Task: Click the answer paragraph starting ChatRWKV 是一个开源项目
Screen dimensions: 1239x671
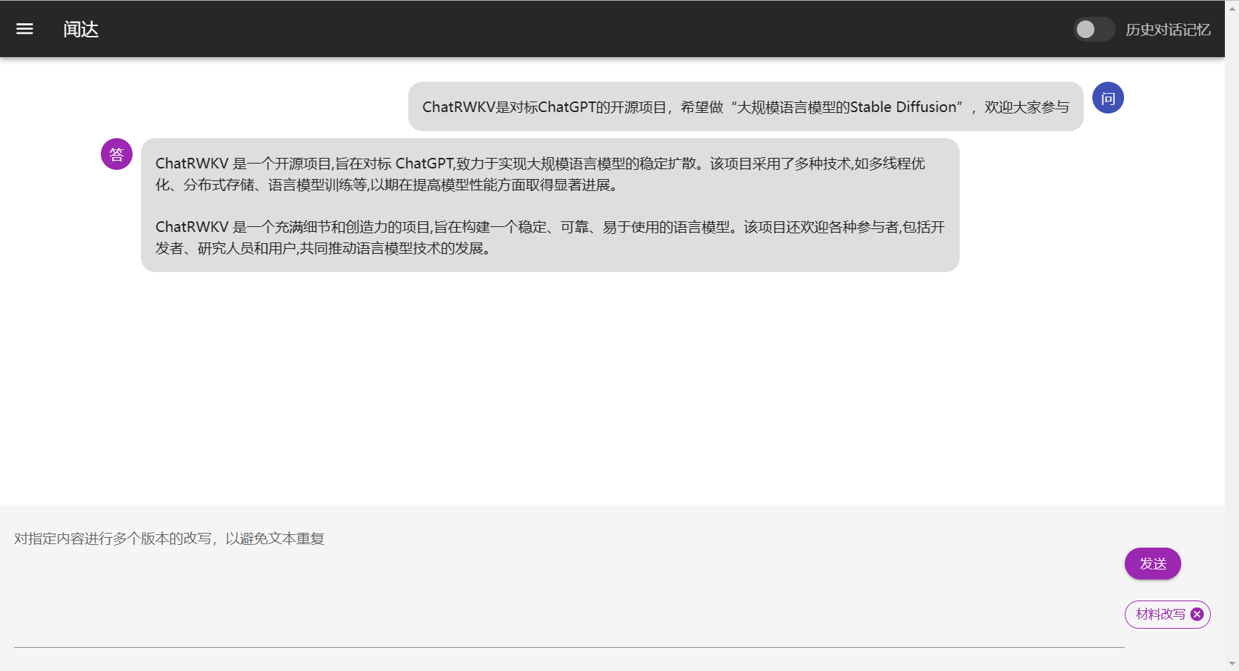Action: coord(540,174)
